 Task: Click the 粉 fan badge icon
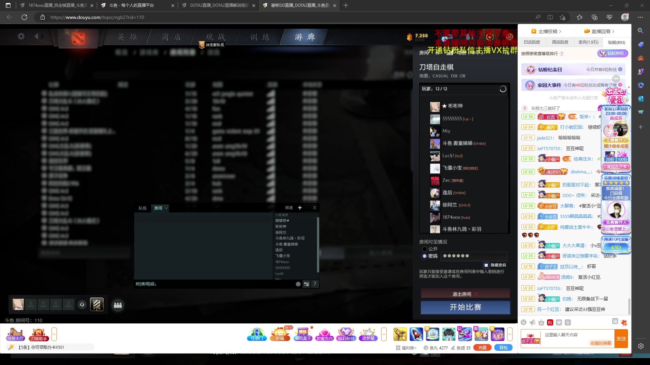coord(550,322)
